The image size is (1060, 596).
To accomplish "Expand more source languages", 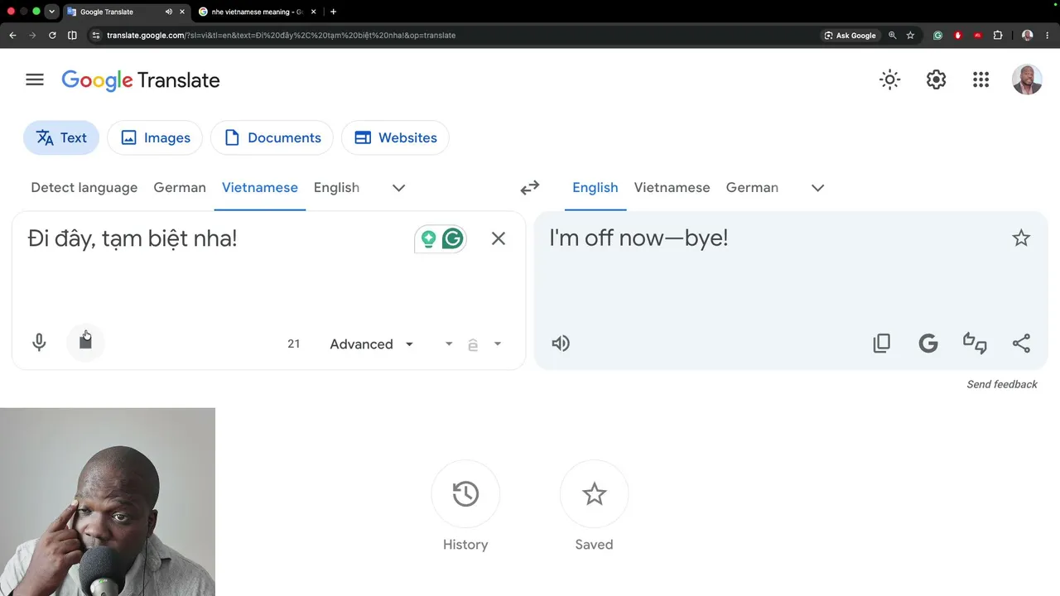I will 398,188.
